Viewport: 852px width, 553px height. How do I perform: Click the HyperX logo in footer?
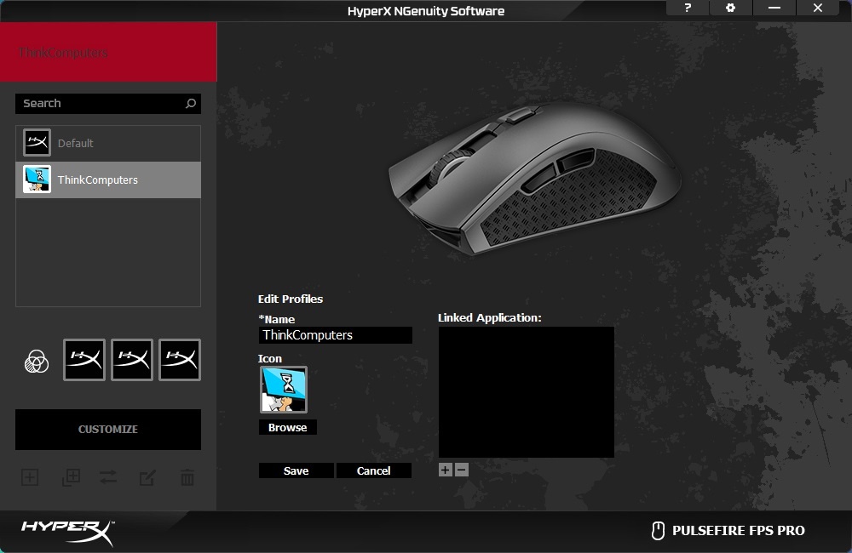click(68, 532)
